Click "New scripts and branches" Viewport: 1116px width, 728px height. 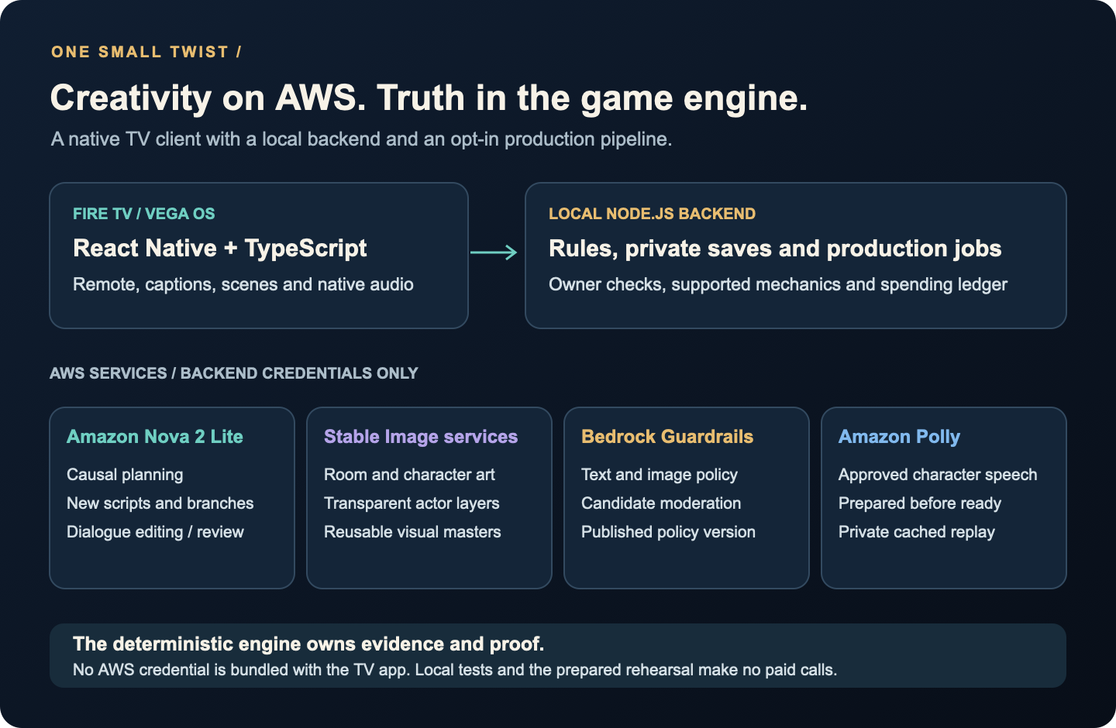(160, 503)
